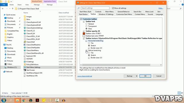Choose Tile under Horizontal stretching
The width and height of the screenshot is (184, 103).
(x=89, y=43)
